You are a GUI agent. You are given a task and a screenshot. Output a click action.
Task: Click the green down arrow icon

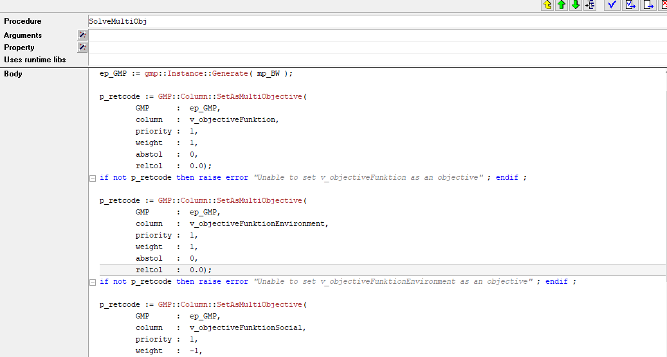tap(576, 4)
